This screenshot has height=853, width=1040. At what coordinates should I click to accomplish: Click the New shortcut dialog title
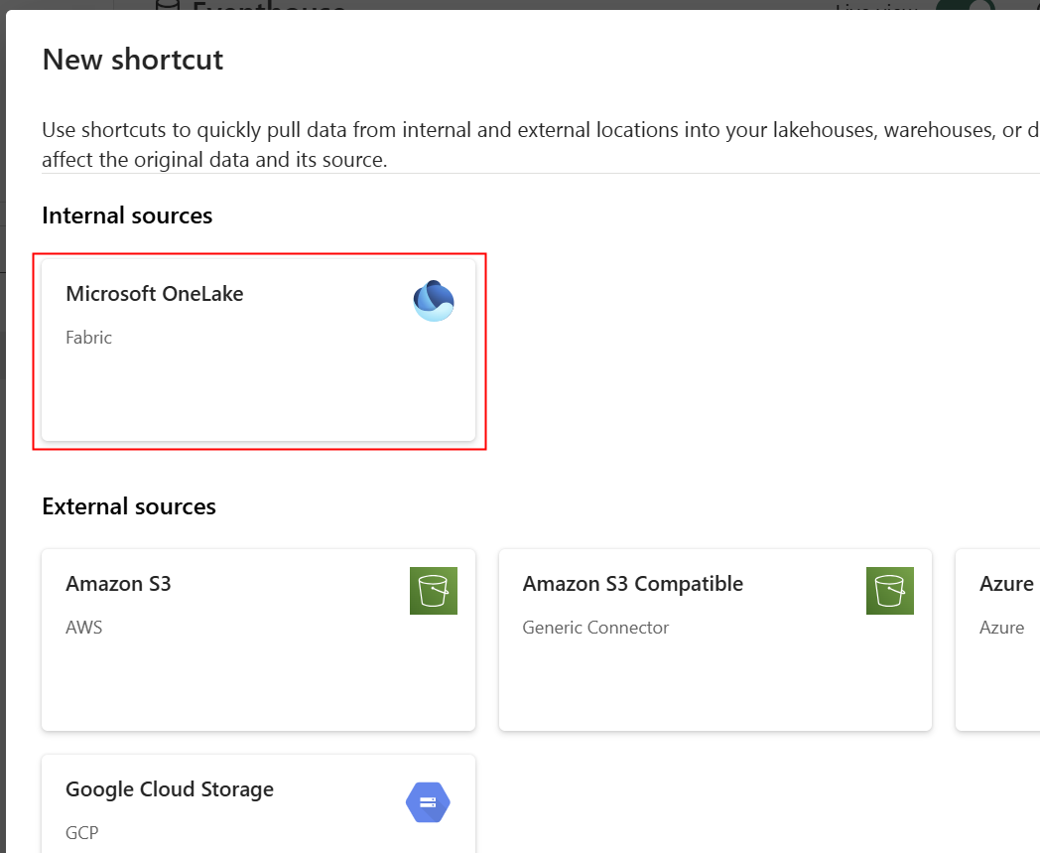pyautogui.click(x=132, y=60)
